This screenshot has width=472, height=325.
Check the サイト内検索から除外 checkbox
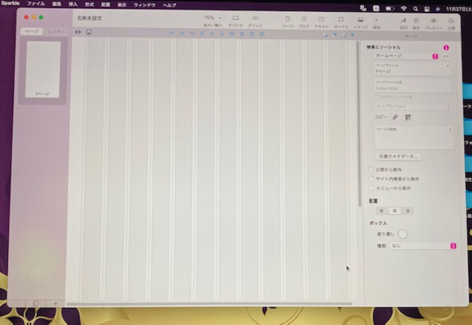point(371,179)
